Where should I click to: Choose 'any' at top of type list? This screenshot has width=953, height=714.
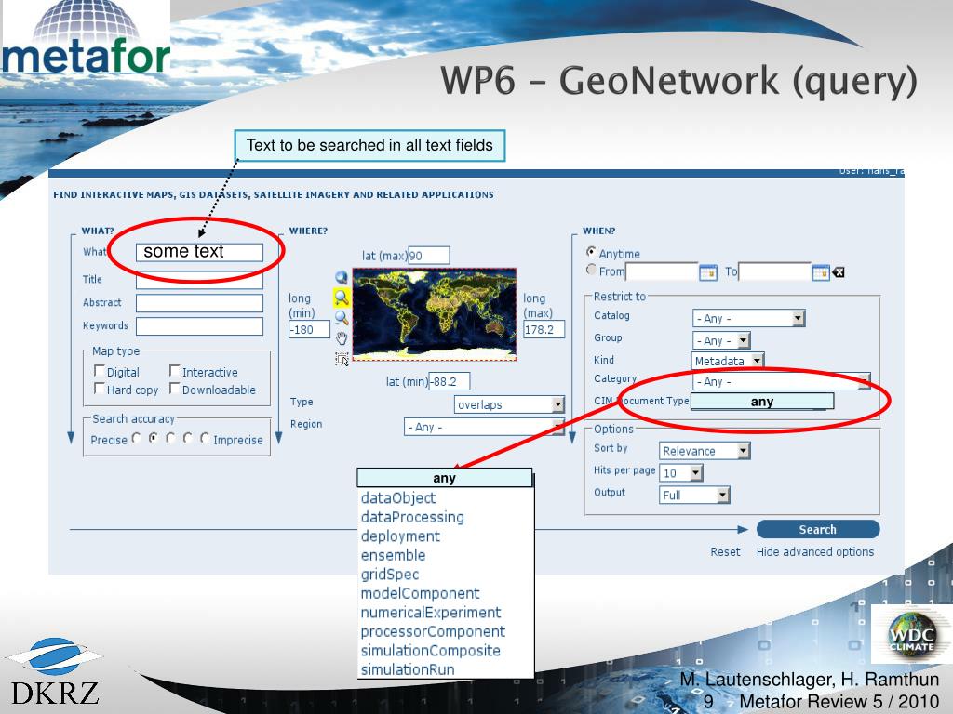pyautogui.click(x=444, y=478)
